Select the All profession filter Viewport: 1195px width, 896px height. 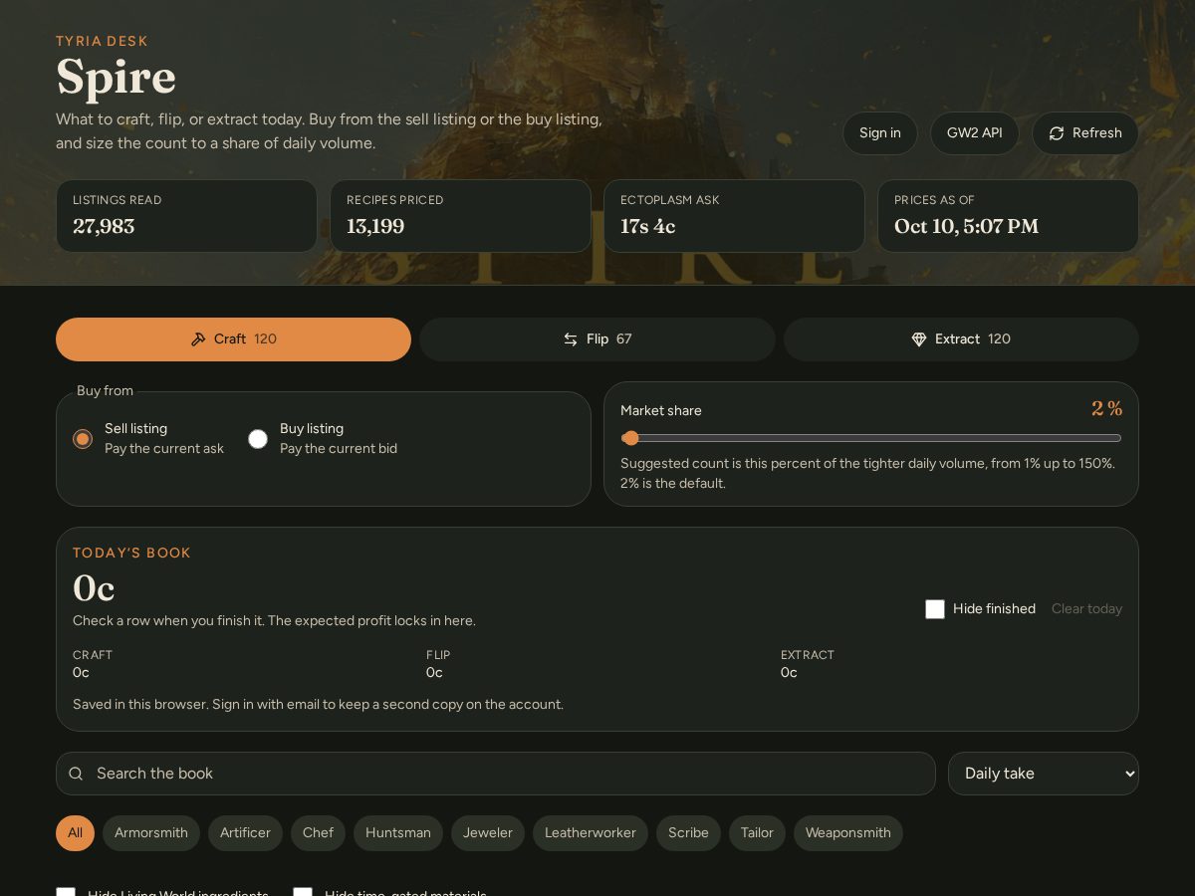[x=75, y=833]
